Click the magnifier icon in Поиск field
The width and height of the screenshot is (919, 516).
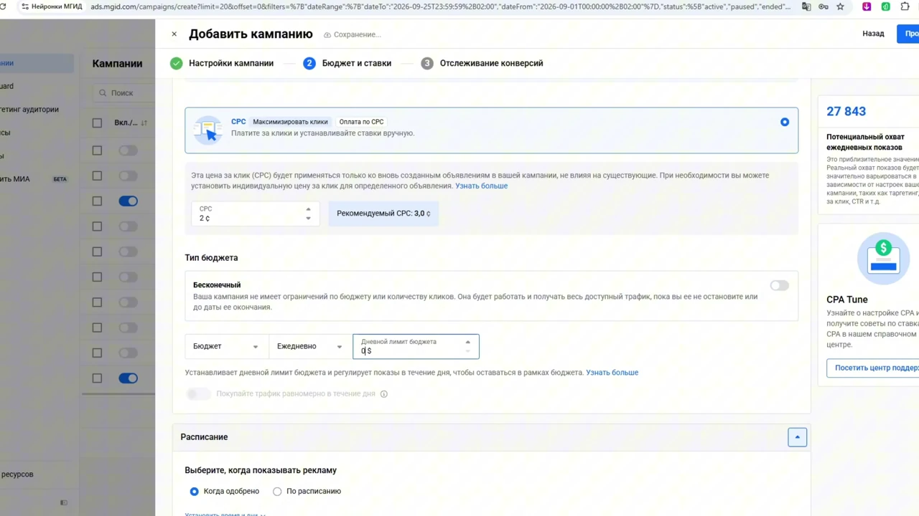pyautogui.click(x=103, y=92)
